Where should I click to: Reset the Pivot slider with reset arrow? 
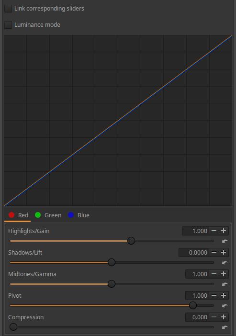225,305
